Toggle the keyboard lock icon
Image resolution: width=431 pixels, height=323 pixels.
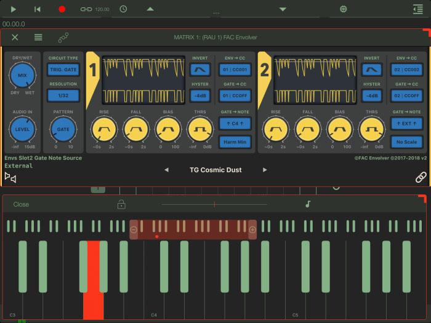(x=121, y=204)
